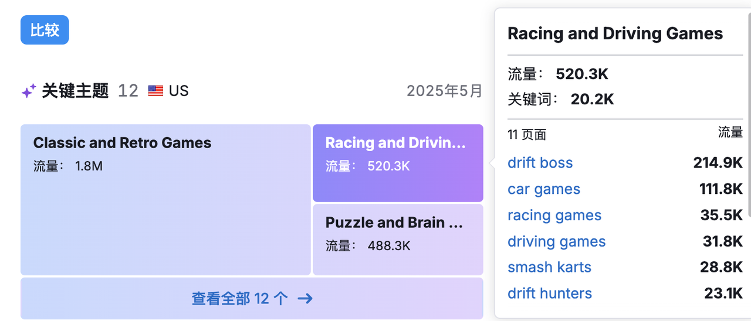Click the Racing and Driving Games popup title

click(x=615, y=33)
